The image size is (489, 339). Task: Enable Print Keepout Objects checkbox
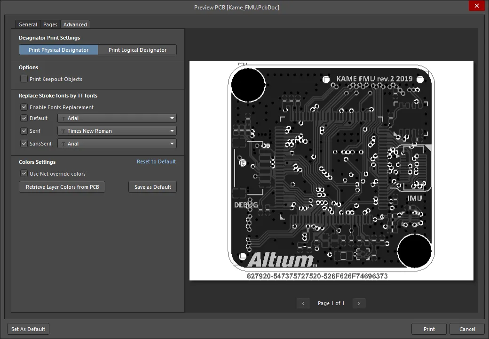pos(24,79)
